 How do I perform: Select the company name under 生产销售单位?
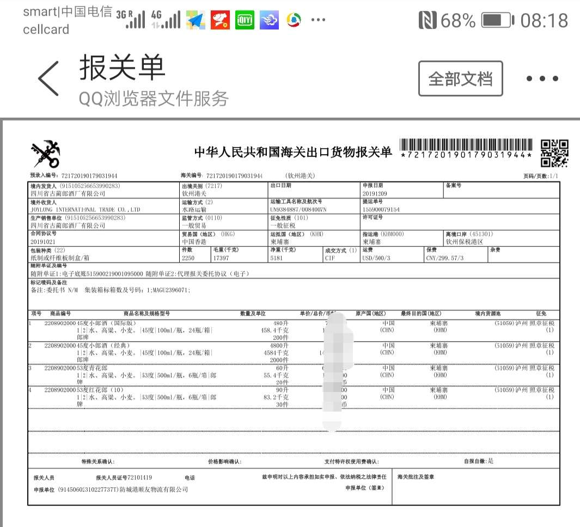(x=68, y=225)
